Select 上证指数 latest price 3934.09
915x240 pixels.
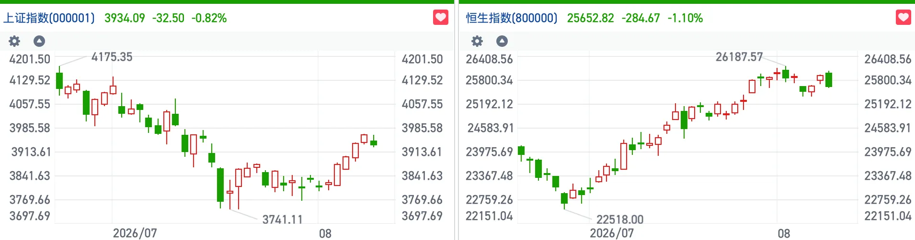pos(125,18)
